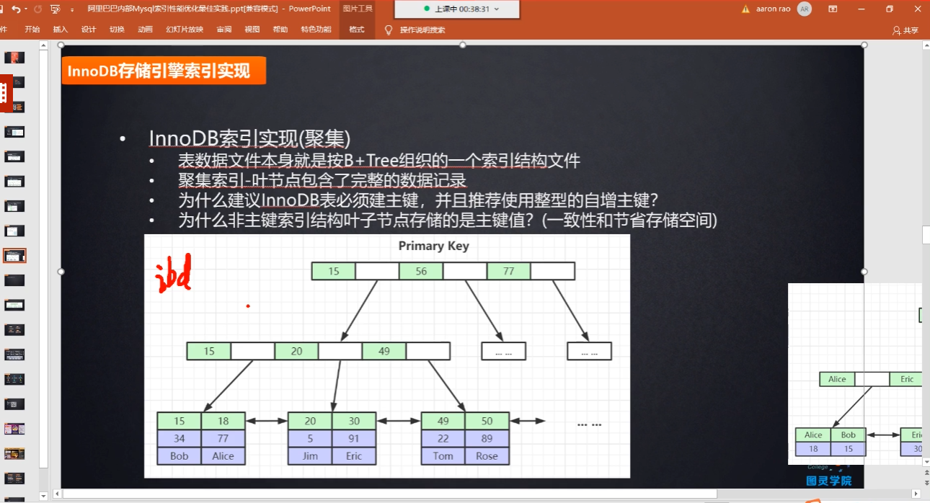Click the yellow account warning icon
This screenshot has width=930, height=503.
point(747,9)
